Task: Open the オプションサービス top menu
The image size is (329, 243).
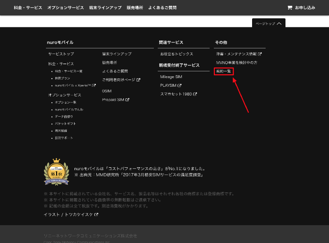Action: click(65, 8)
